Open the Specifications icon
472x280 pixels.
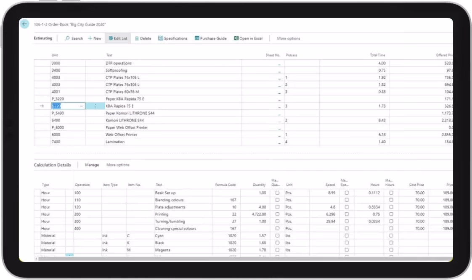pyautogui.click(x=160, y=39)
